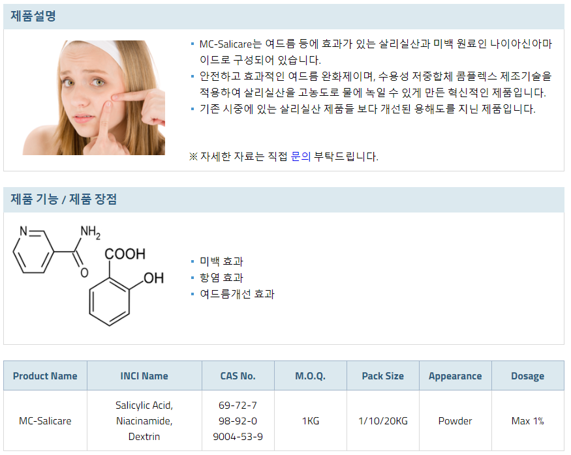The width and height of the screenshot is (571, 455).
Task: Click the Appearance column header
Action: tap(455, 375)
